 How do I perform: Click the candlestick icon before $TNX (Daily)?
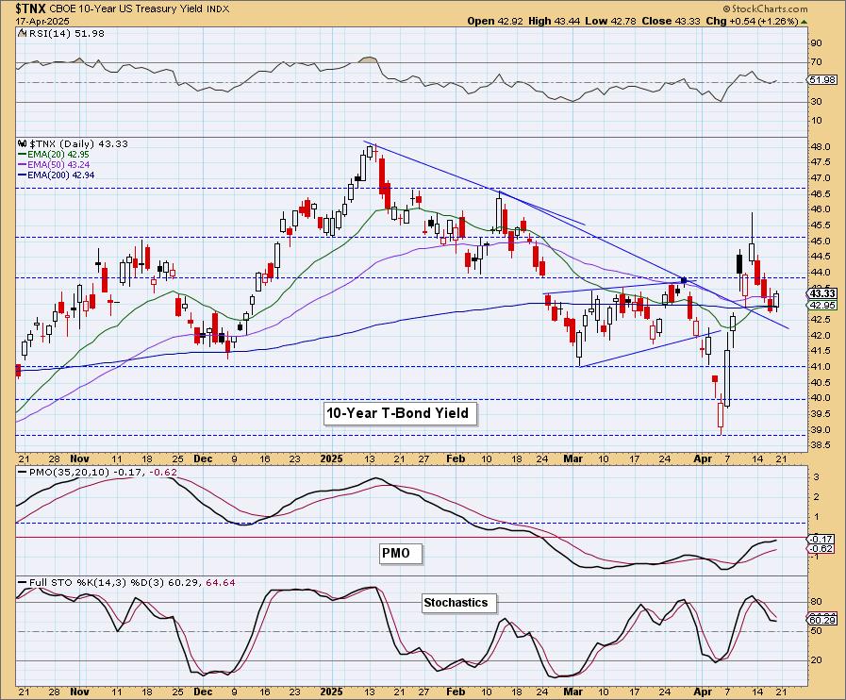tap(22, 144)
